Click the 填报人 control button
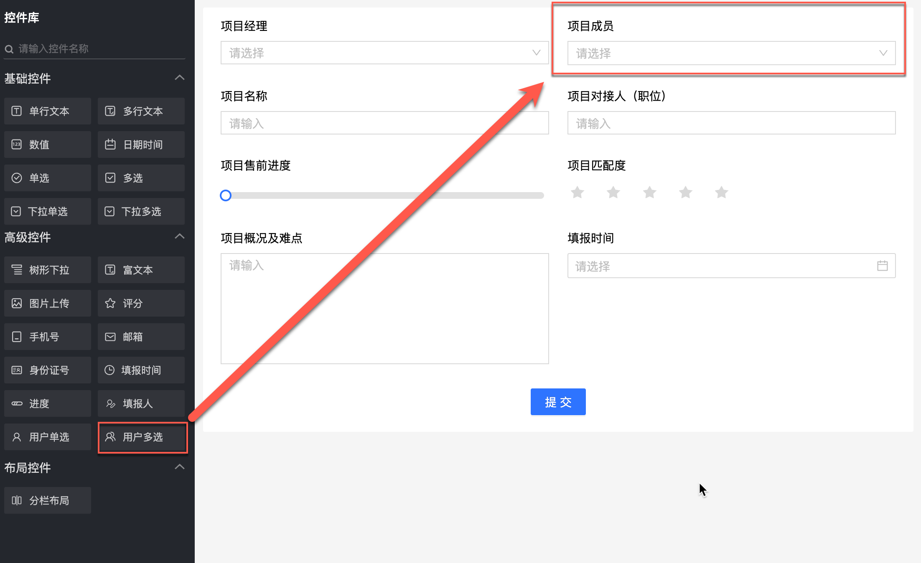 point(141,403)
